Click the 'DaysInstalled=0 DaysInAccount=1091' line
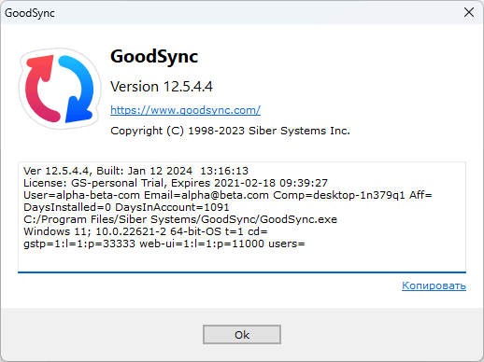Image resolution: width=484 pixels, height=362 pixels. coord(126,207)
